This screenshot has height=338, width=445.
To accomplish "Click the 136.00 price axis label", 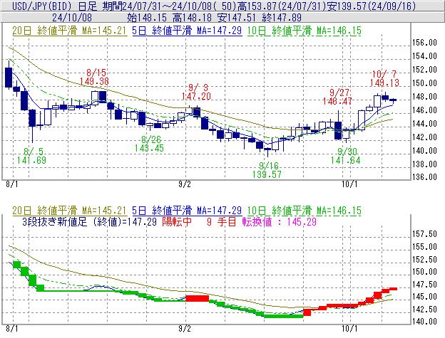I will point(424,177).
